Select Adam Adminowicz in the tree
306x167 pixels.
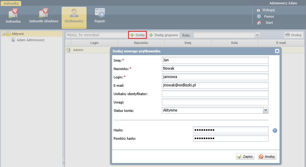[x=31, y=40]
